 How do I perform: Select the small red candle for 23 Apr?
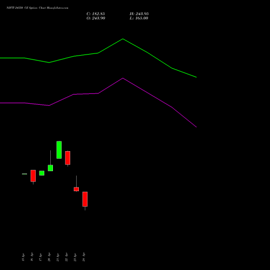coord(76,189)
